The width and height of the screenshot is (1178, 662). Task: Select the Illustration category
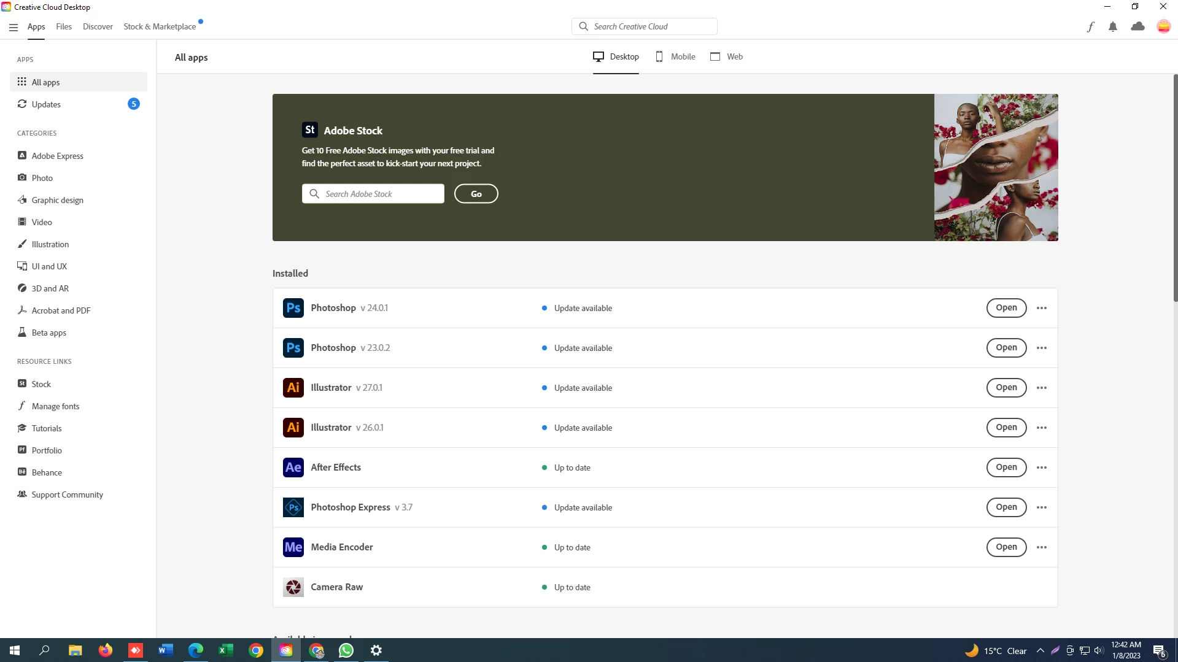pyautogui.click(x=79, y=244)
